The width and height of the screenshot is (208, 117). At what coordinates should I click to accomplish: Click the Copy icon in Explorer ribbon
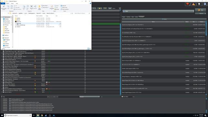8,7
